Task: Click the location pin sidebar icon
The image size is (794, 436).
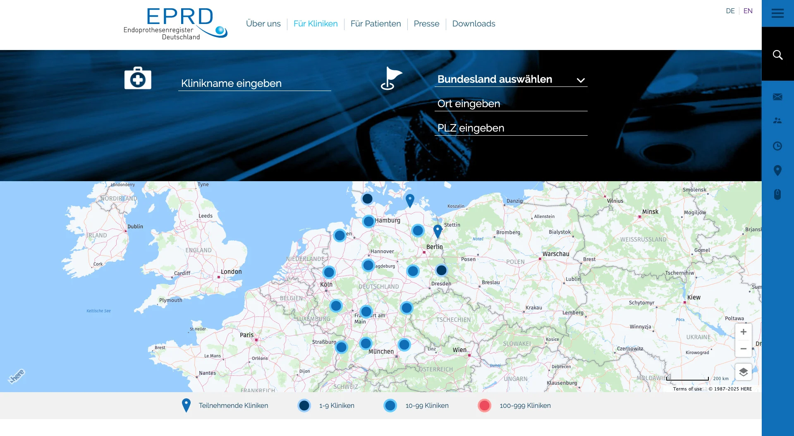Action: pos(777,170)
